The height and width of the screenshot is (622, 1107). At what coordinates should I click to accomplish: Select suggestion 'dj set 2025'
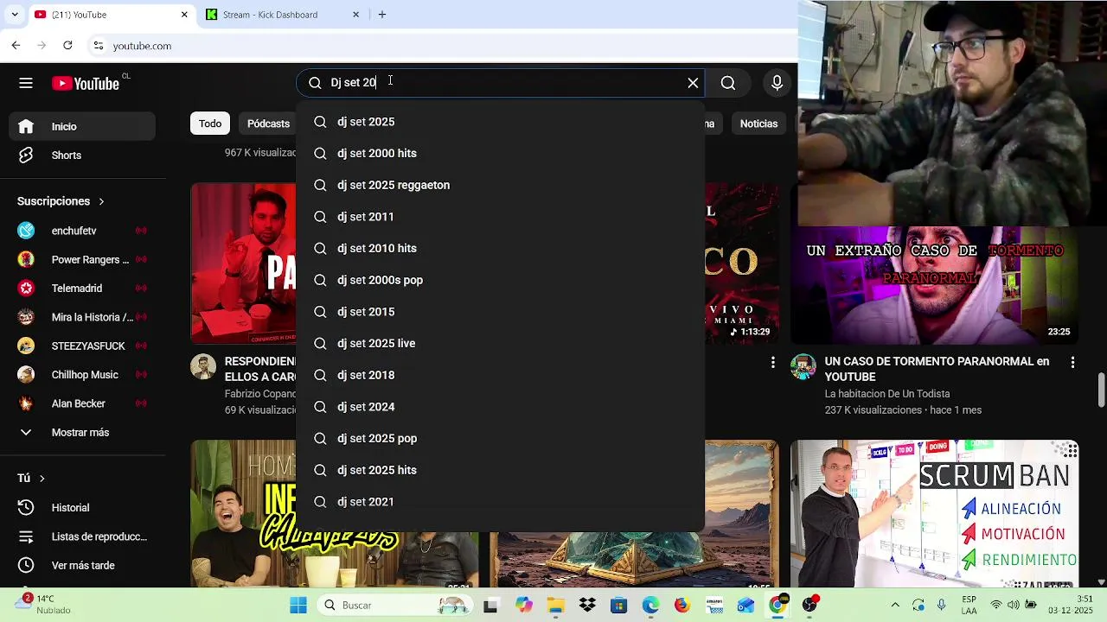(501, 122)
